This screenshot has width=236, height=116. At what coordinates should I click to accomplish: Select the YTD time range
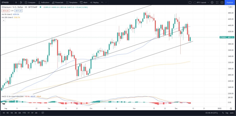pyautogui.click(x=24, y=113)
